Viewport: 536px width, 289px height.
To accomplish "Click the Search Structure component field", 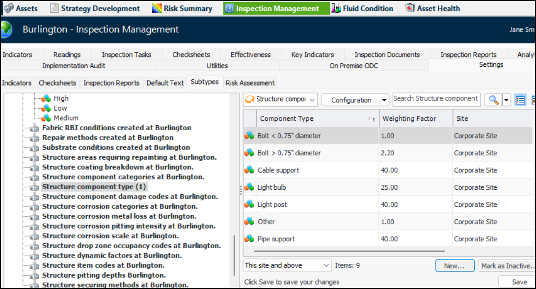I will coord(436,99).
